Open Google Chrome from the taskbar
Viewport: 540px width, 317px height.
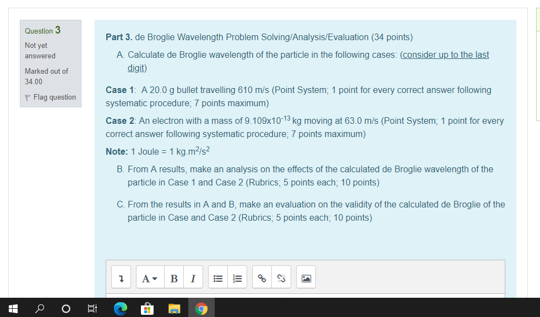coord(201,308)
